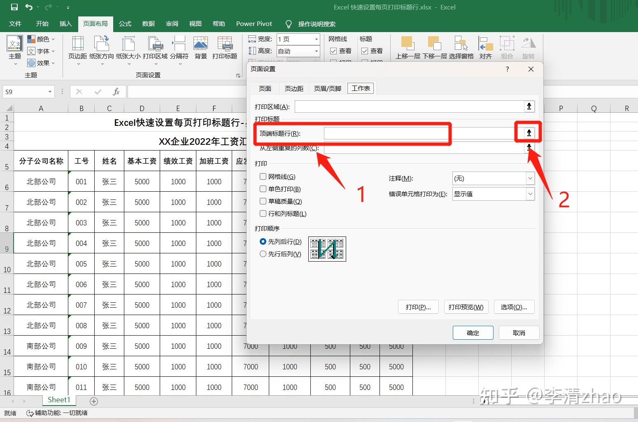Screen dimensions: 638x422
Task: Toggle the 网格线 查看 ribbon checkbox
Action: [x=333, y=51]
